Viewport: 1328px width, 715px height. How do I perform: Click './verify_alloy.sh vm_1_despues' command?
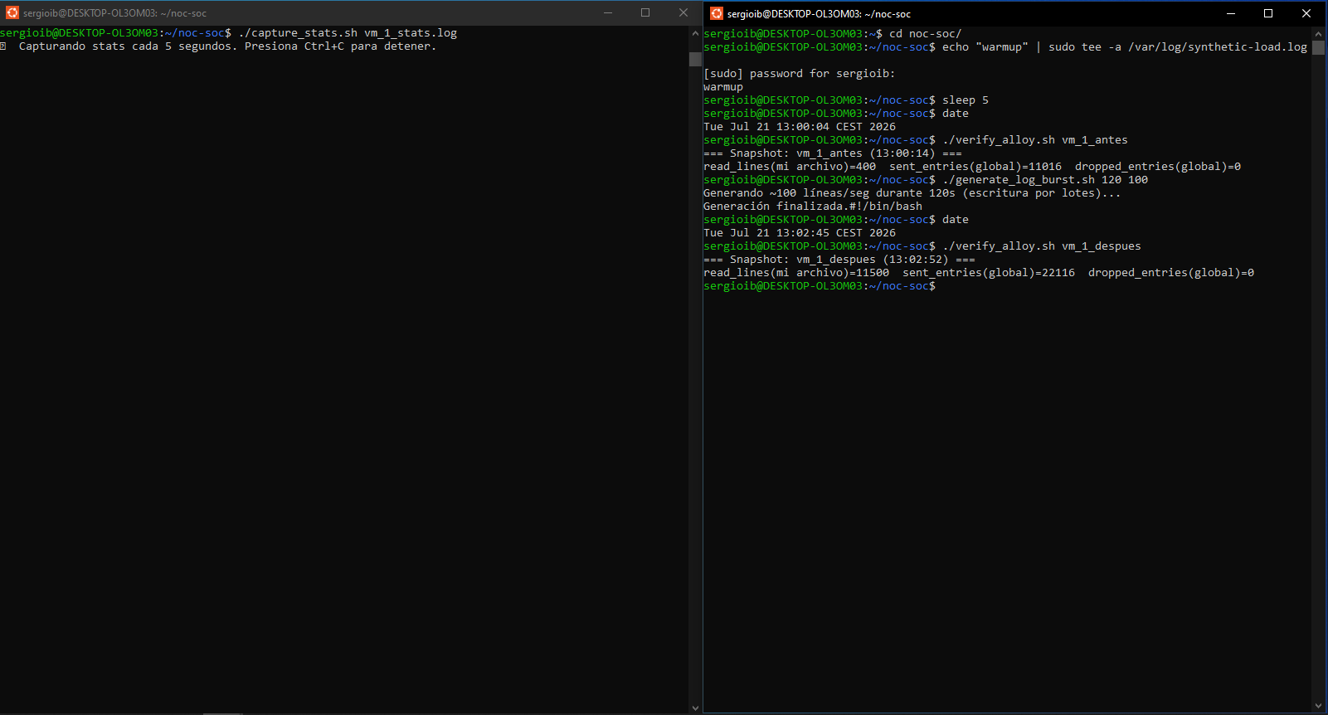(1042, 246)
